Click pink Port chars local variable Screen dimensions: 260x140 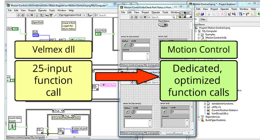pos(108,85)
